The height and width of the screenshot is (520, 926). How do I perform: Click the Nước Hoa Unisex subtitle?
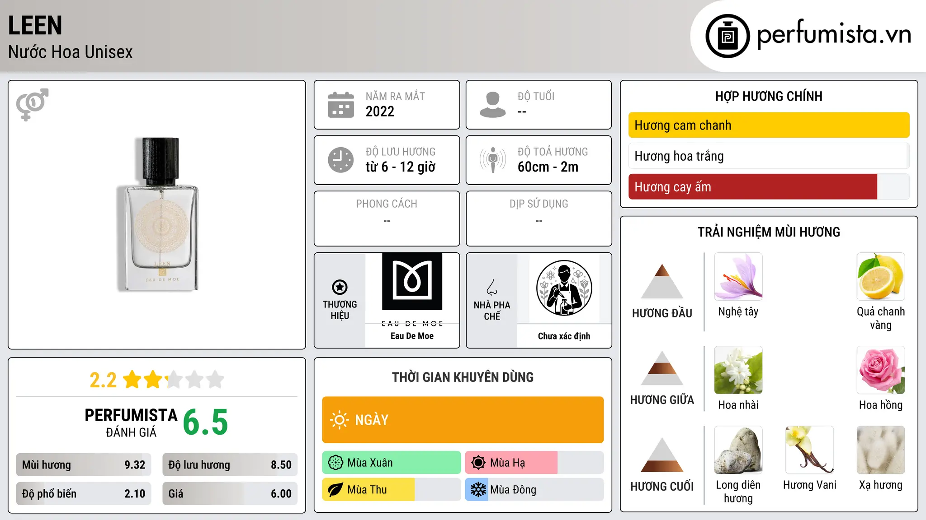point(70,52)
